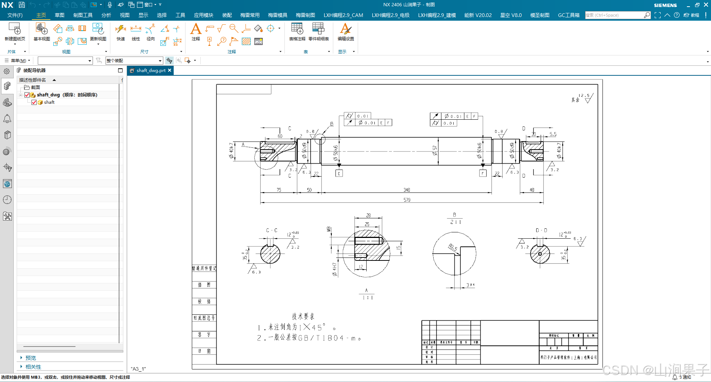Image resolution: width=711 pixels, height=382 pixels.
Task: Open the resource bar settings gear
Action: coord(7,71)
